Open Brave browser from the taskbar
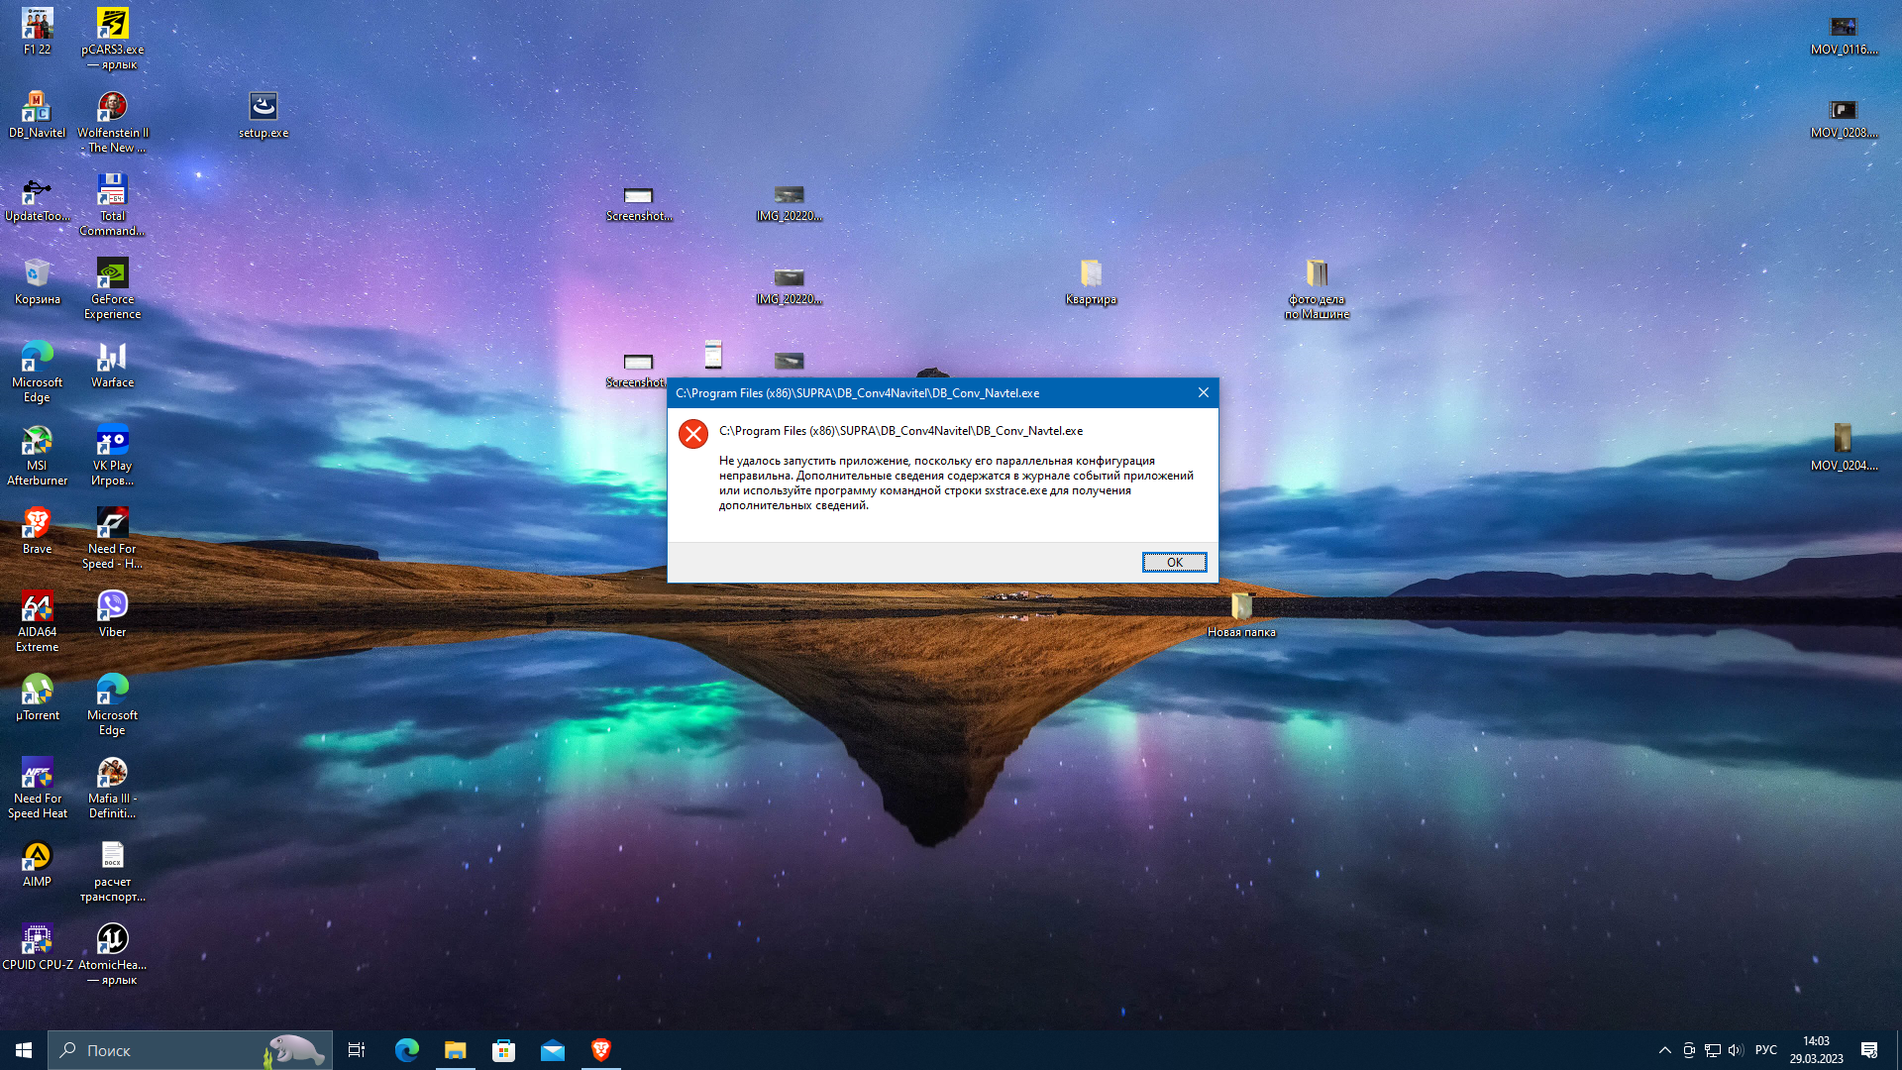 coord(600,1050)
